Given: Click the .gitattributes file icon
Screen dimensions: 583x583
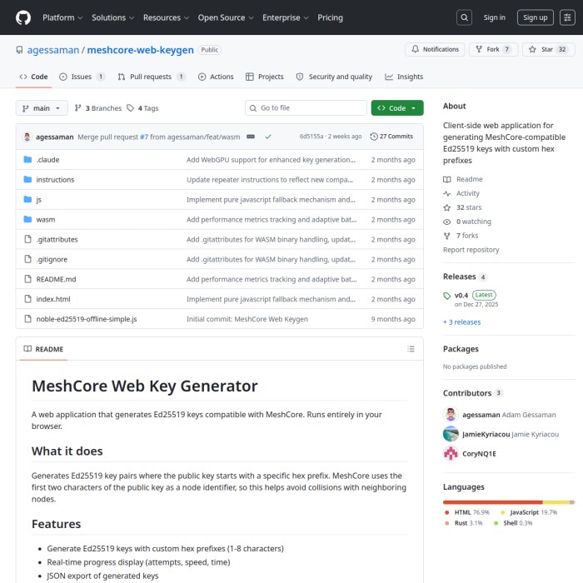Looking at the screenshot, I should (x=27, y=239).
